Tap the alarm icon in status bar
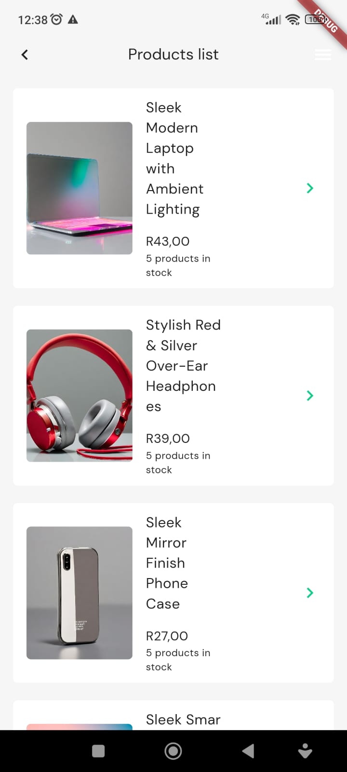The image size is (347, 772). coord(57,19)
